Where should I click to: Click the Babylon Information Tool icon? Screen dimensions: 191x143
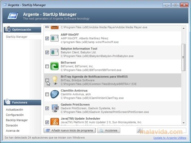pos(54,52)
